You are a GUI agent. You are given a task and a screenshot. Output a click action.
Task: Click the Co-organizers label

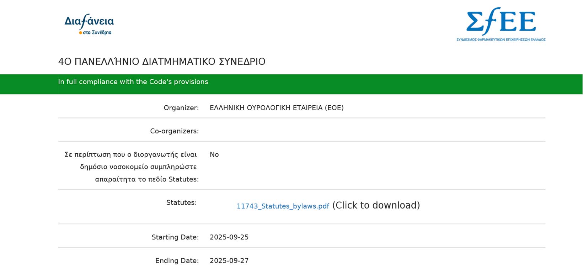174,131
